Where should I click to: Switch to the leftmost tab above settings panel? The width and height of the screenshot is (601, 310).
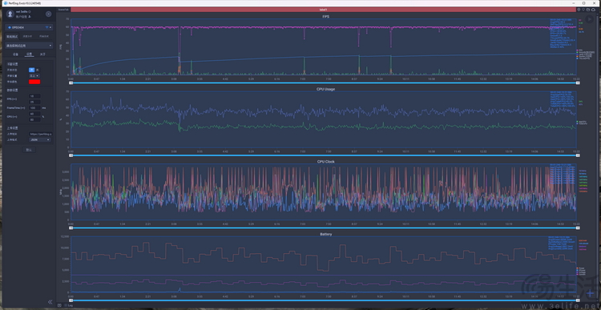click(x=15, y=54)
